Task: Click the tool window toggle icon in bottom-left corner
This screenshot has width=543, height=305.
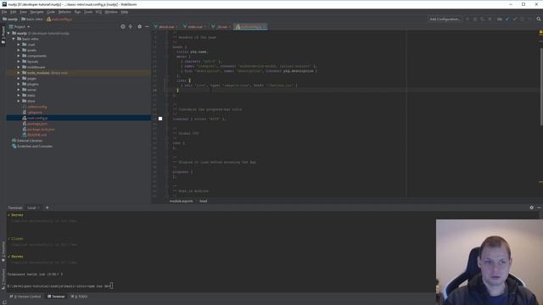Action: pos(4,302)
